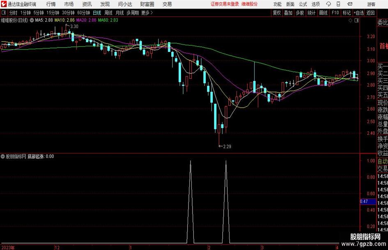Click the 底部起涨: 0.00 indicator value
Screen dimensions: 388x250
click(41, 156)
